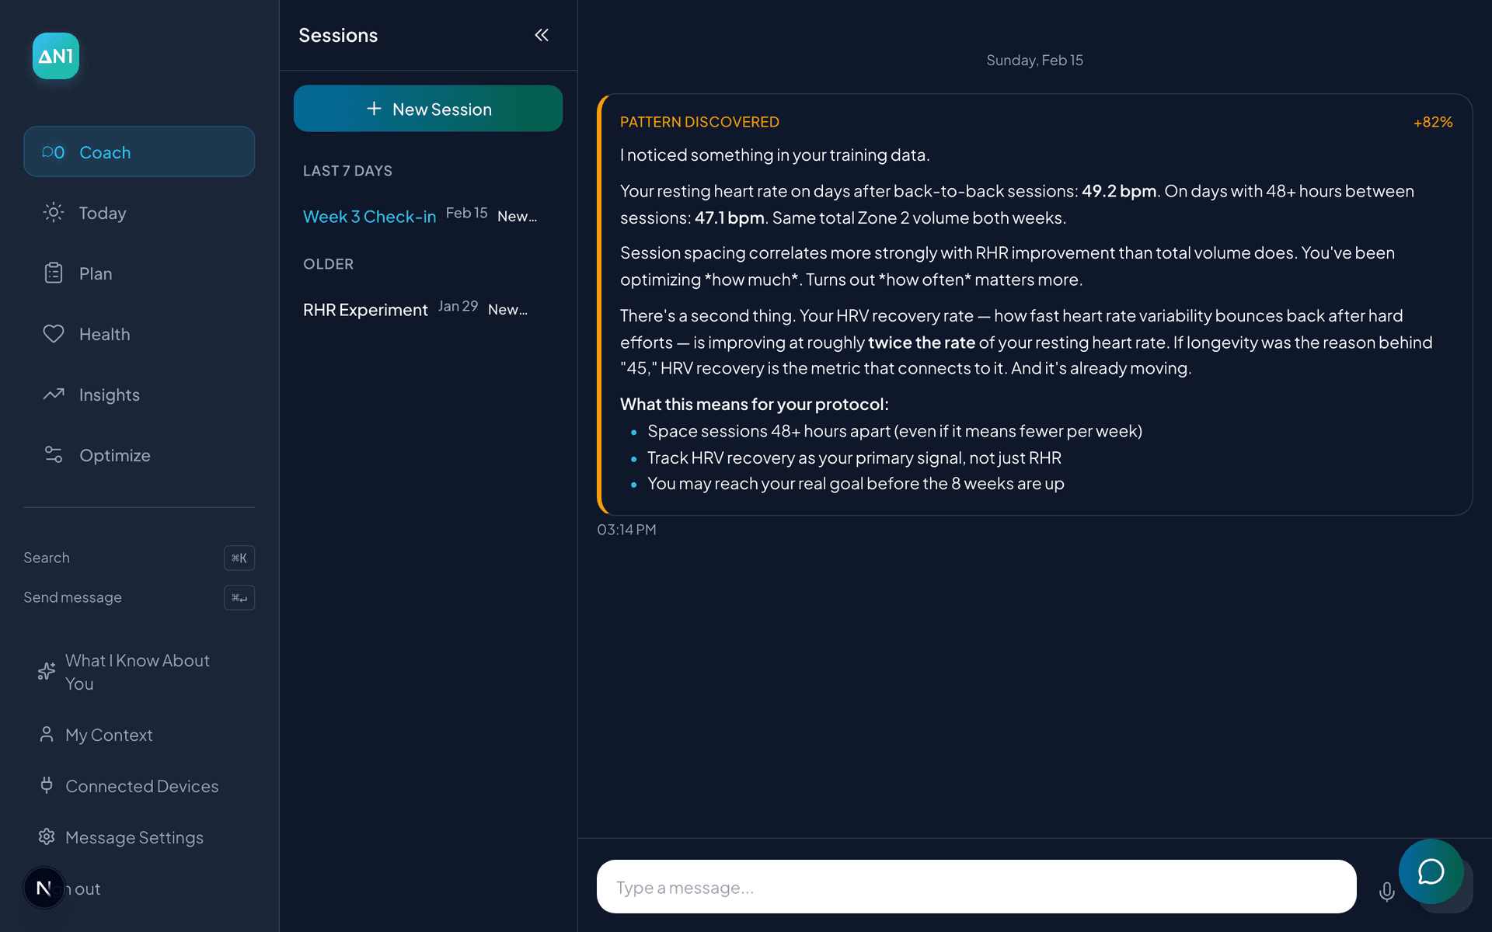Click the AN1 app logo
This screenshot has height=932, width=1492.
[x=56, y=56]
